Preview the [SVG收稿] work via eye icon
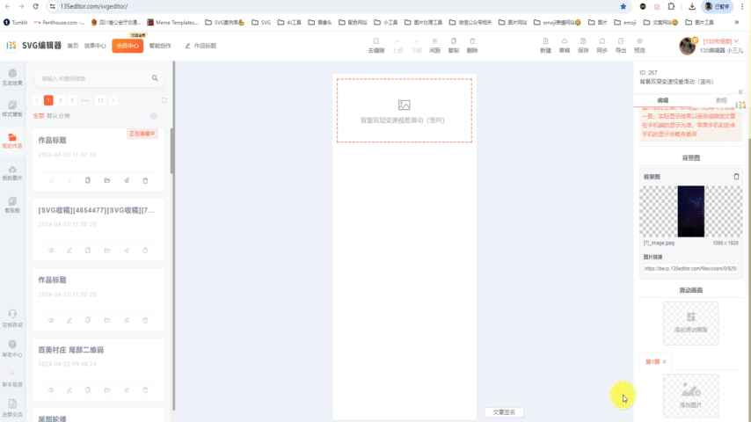The width and height of the screenshot is (751, 422). pos(51,251)
